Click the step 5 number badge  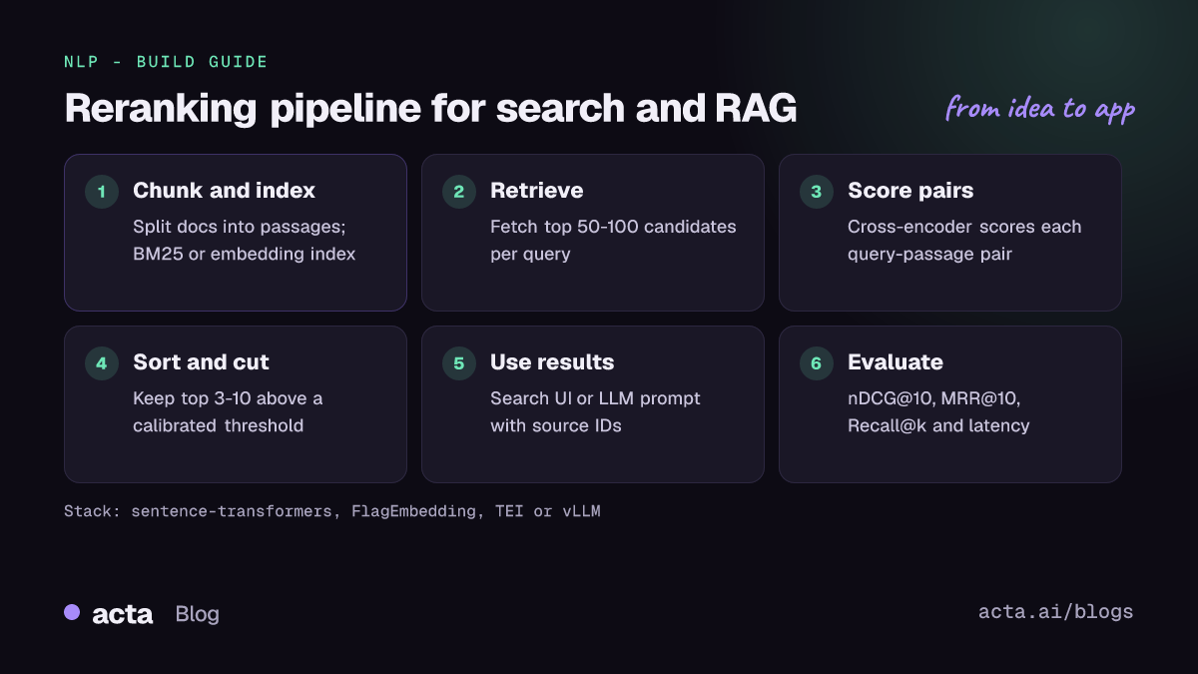[459, 363]
